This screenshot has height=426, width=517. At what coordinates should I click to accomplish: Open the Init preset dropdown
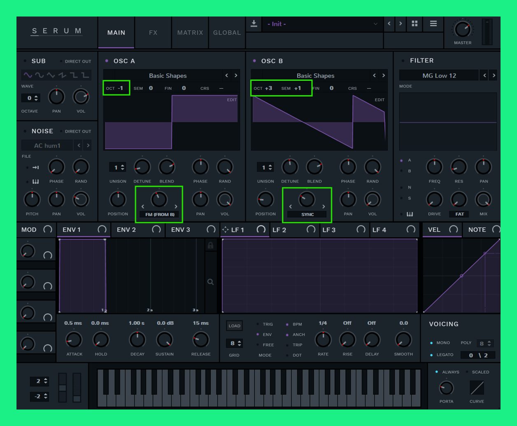point(321,24)
